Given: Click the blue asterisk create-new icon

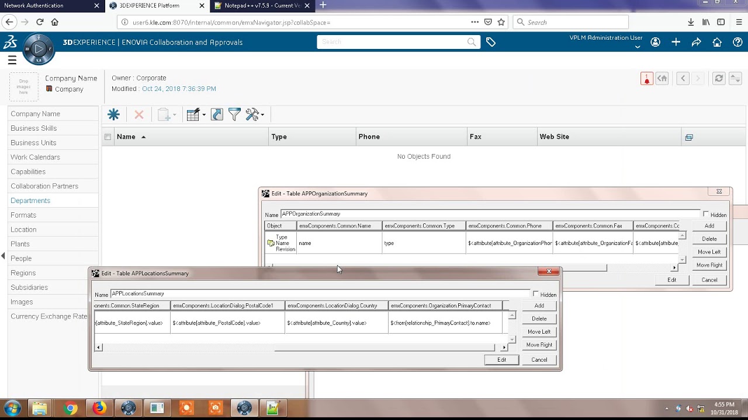Looking at the screenshot, I should point(113,115).
